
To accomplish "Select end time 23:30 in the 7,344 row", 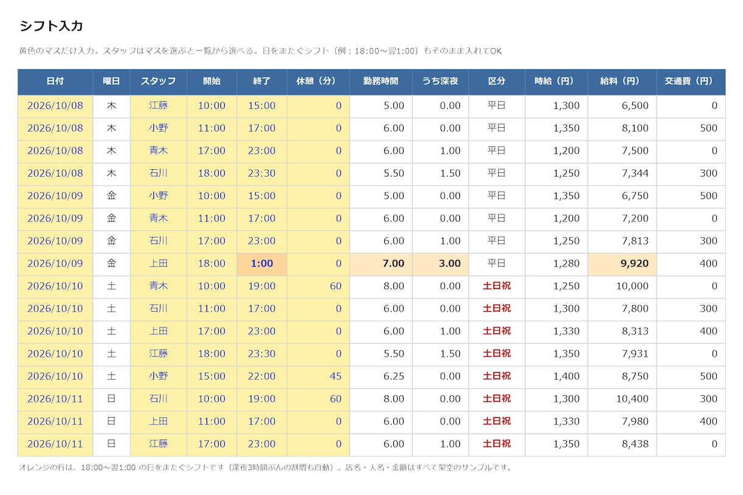I will (x=262, y=174).
